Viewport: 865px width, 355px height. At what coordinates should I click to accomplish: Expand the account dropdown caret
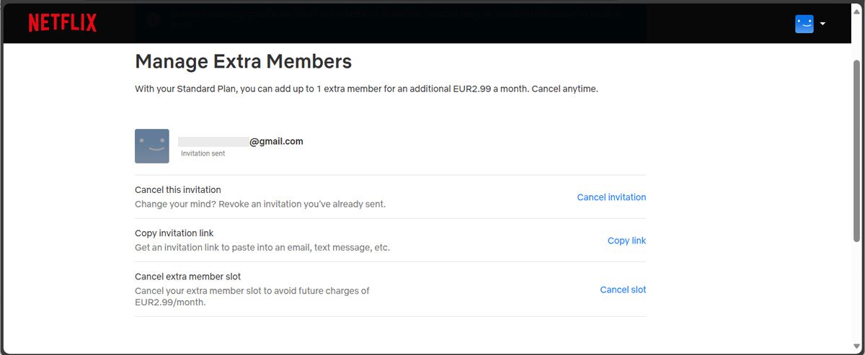pos(822,23)
